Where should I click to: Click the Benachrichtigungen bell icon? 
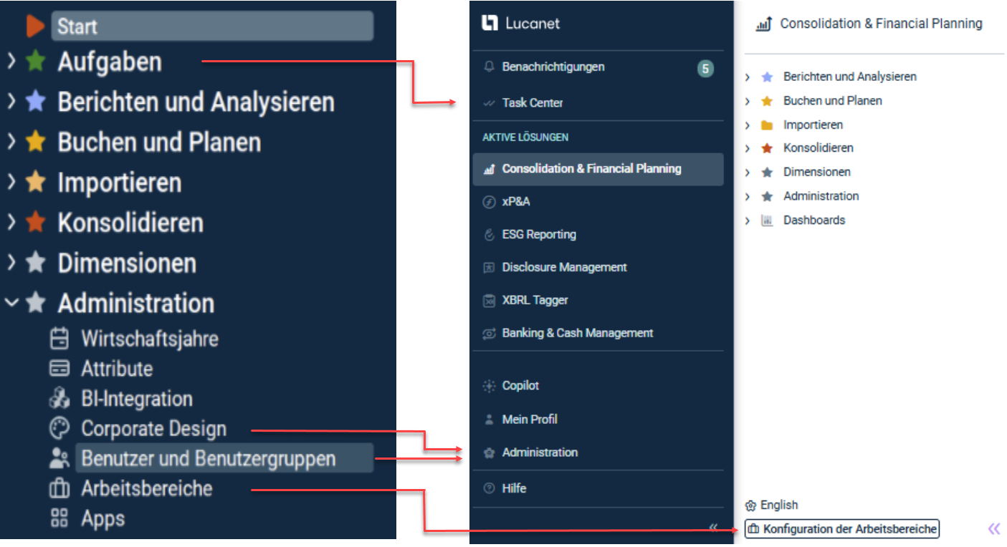point(490,67)
